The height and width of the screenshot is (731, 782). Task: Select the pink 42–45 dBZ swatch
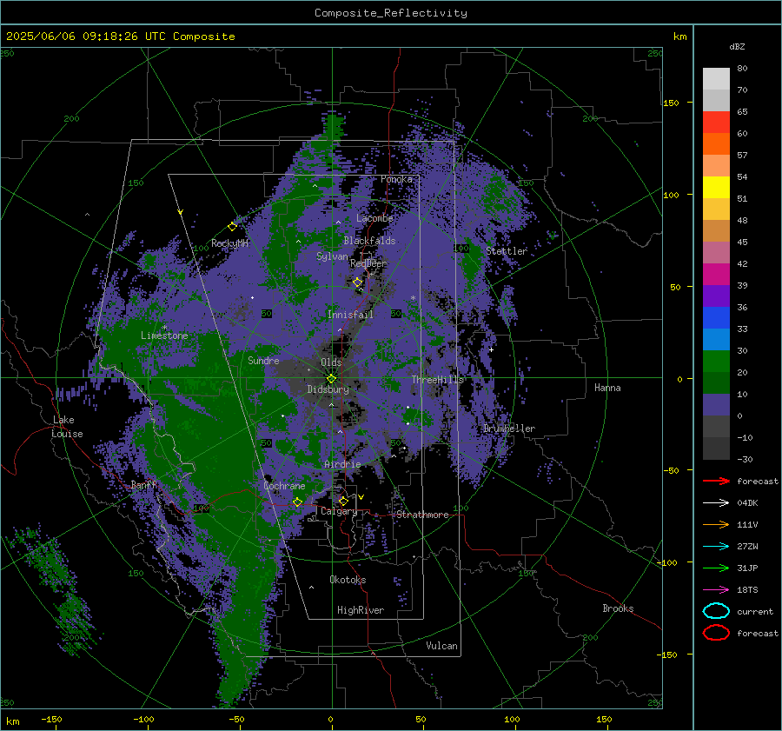point(716,252)
